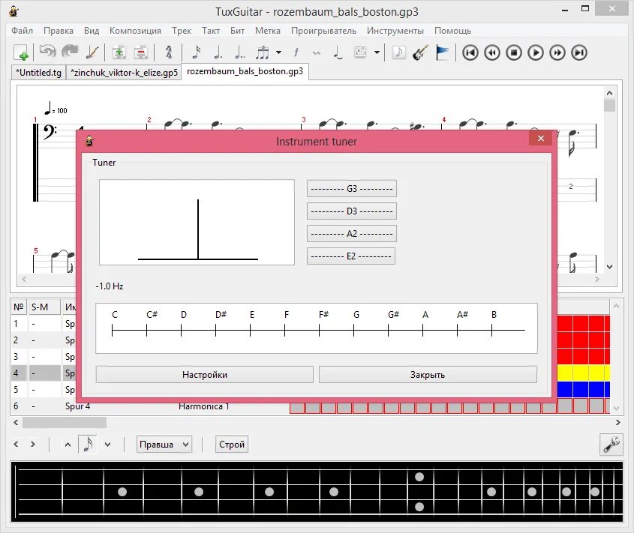Select the A2 string in tuner
Viewport: 634px width, 533px height.
coord(352,234)
